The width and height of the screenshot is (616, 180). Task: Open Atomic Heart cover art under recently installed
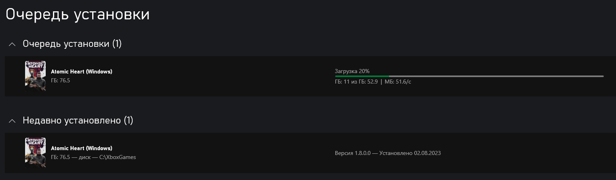[35, 153]
